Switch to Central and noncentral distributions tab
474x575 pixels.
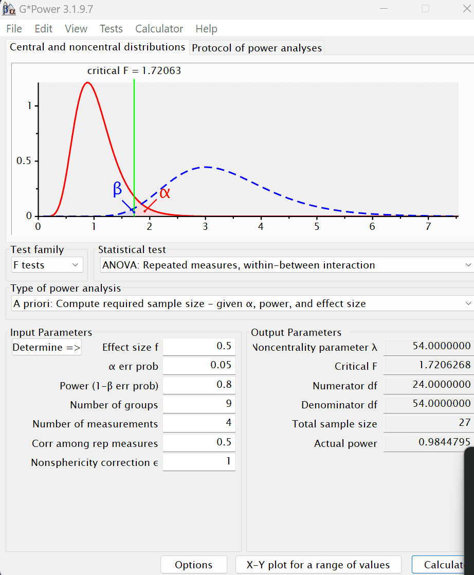click(98, 47)
